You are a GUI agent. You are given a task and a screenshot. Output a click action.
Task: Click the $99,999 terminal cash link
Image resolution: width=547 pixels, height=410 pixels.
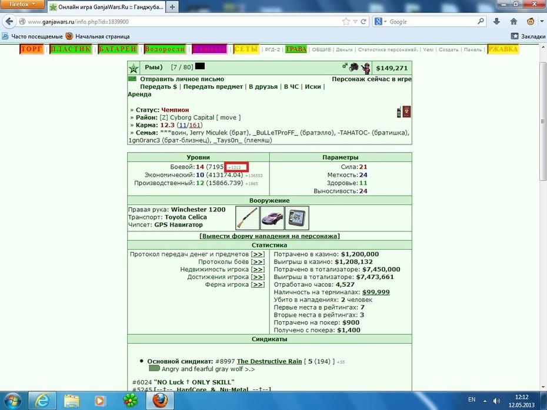click(376, 293)
